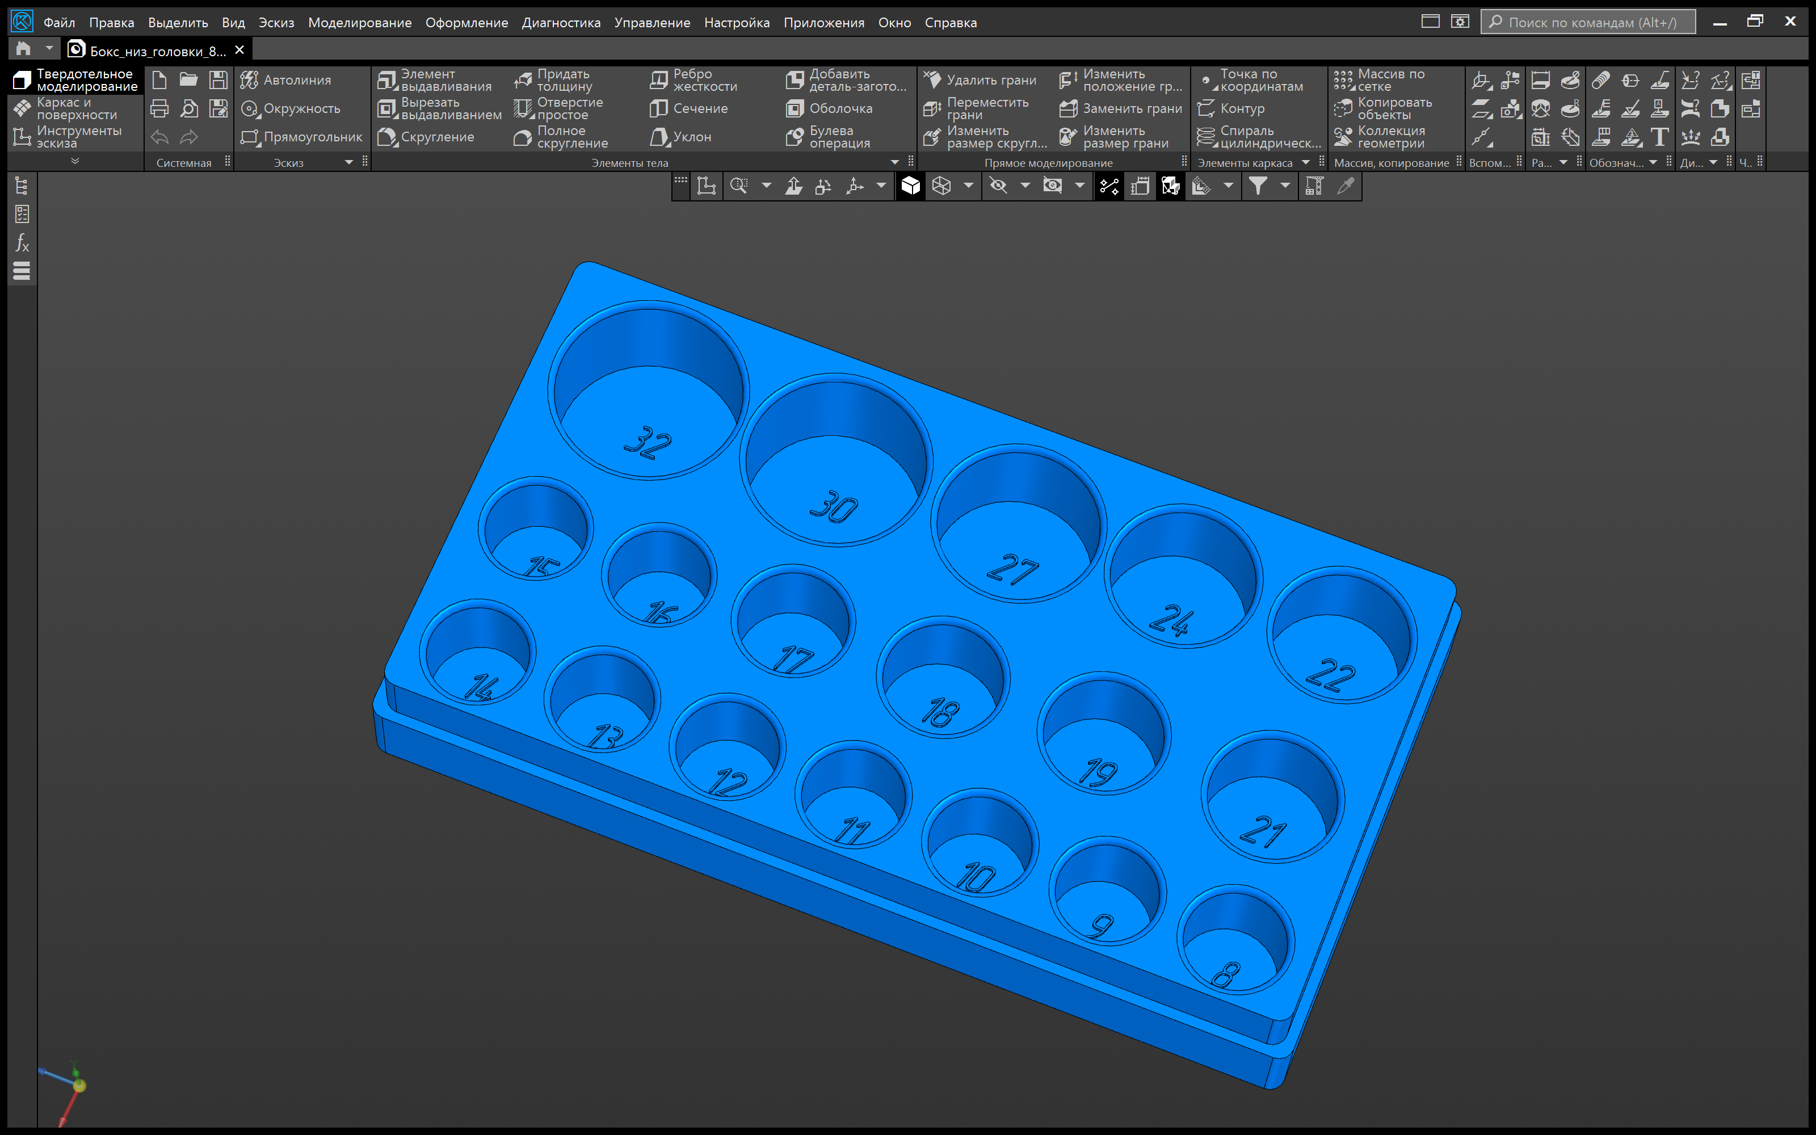Toggle the boxed crossed-eye visibility button
This screenshot has height=1135, width=1816.
point(1052,186)
